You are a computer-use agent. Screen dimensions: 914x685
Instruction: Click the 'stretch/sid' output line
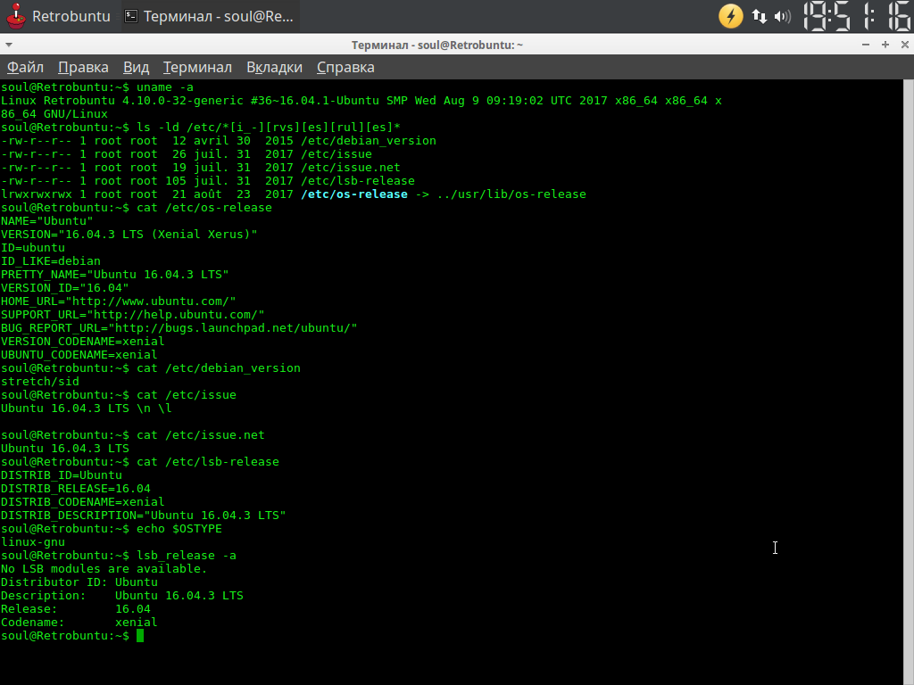tap(40, 382)
